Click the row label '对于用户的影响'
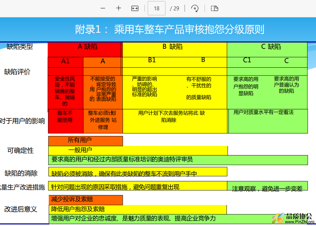316x226 pixels. tap(22, 121)
